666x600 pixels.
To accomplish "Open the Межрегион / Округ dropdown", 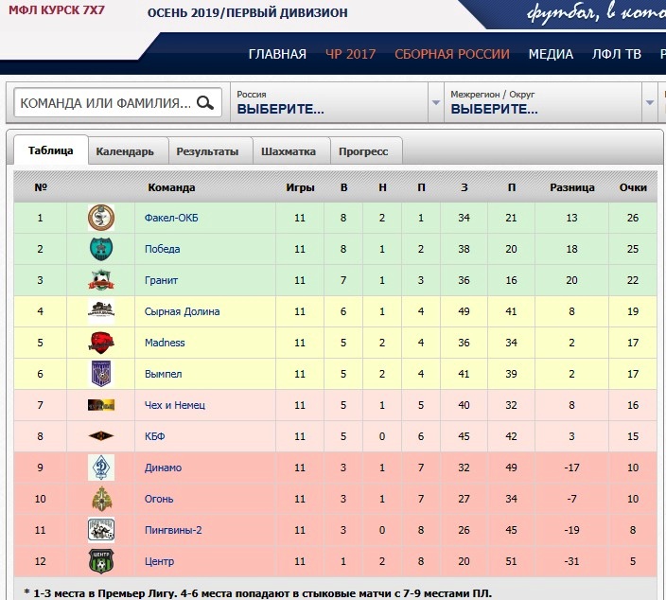I will tap(543, 102).
